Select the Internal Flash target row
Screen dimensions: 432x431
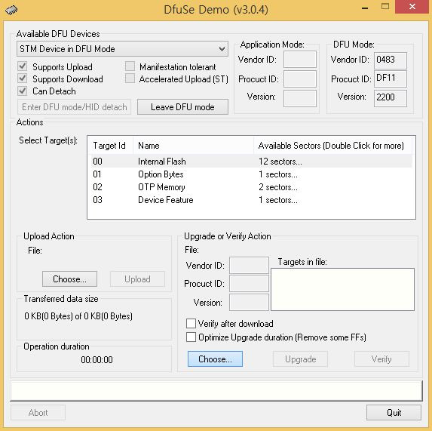[251, 162]
